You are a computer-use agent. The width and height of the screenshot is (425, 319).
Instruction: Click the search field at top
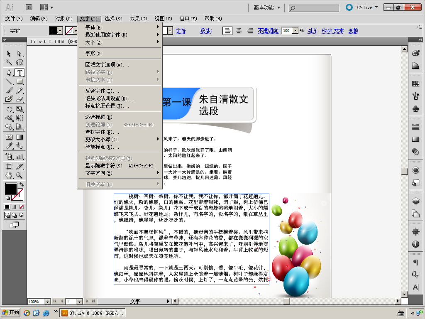pos(314,8)
